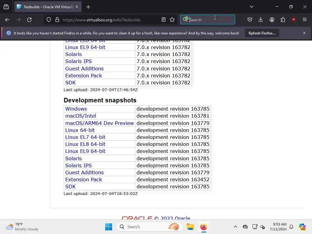Open the Solaris IPS development snapshot link
The width and height of the screenshot is (312, 234).
pos(78,165)
